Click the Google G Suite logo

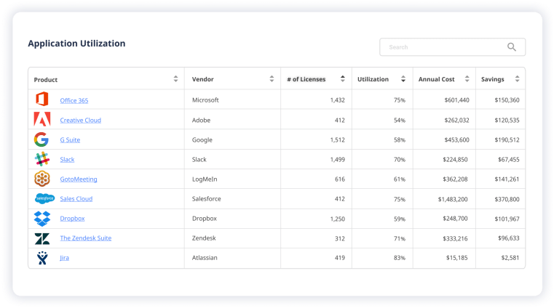pos(41,139)
